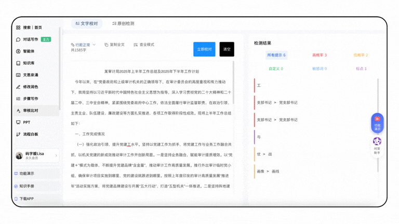
Task: Open the 问答助手 floating assistant icon
Action: 377,143
